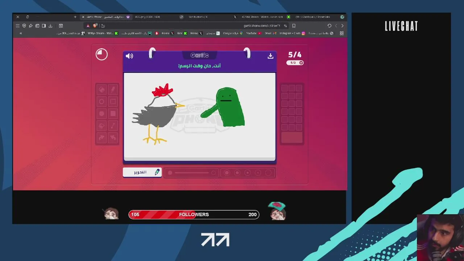This screenshot has width=464, height=261.
Task: Click the Gartic logo header label
Action: click(199, 55)
